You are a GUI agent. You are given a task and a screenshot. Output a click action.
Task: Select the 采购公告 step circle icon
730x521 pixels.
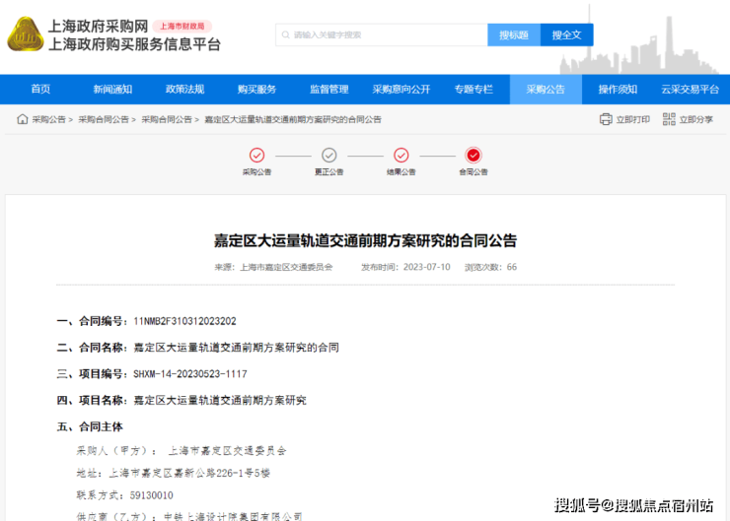[256, 155]
